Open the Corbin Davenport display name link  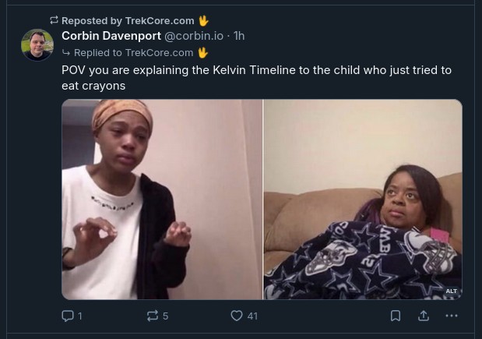(x=111, y=36)
